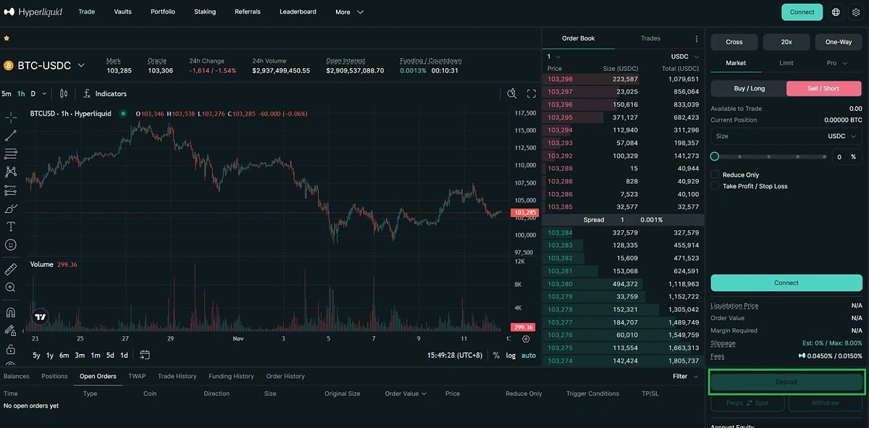Image resolution: width=869 pixels, height=428 pixels.
Task: Enable Take Profit / Stop Loss checkbox
Action: pos(715,186)
